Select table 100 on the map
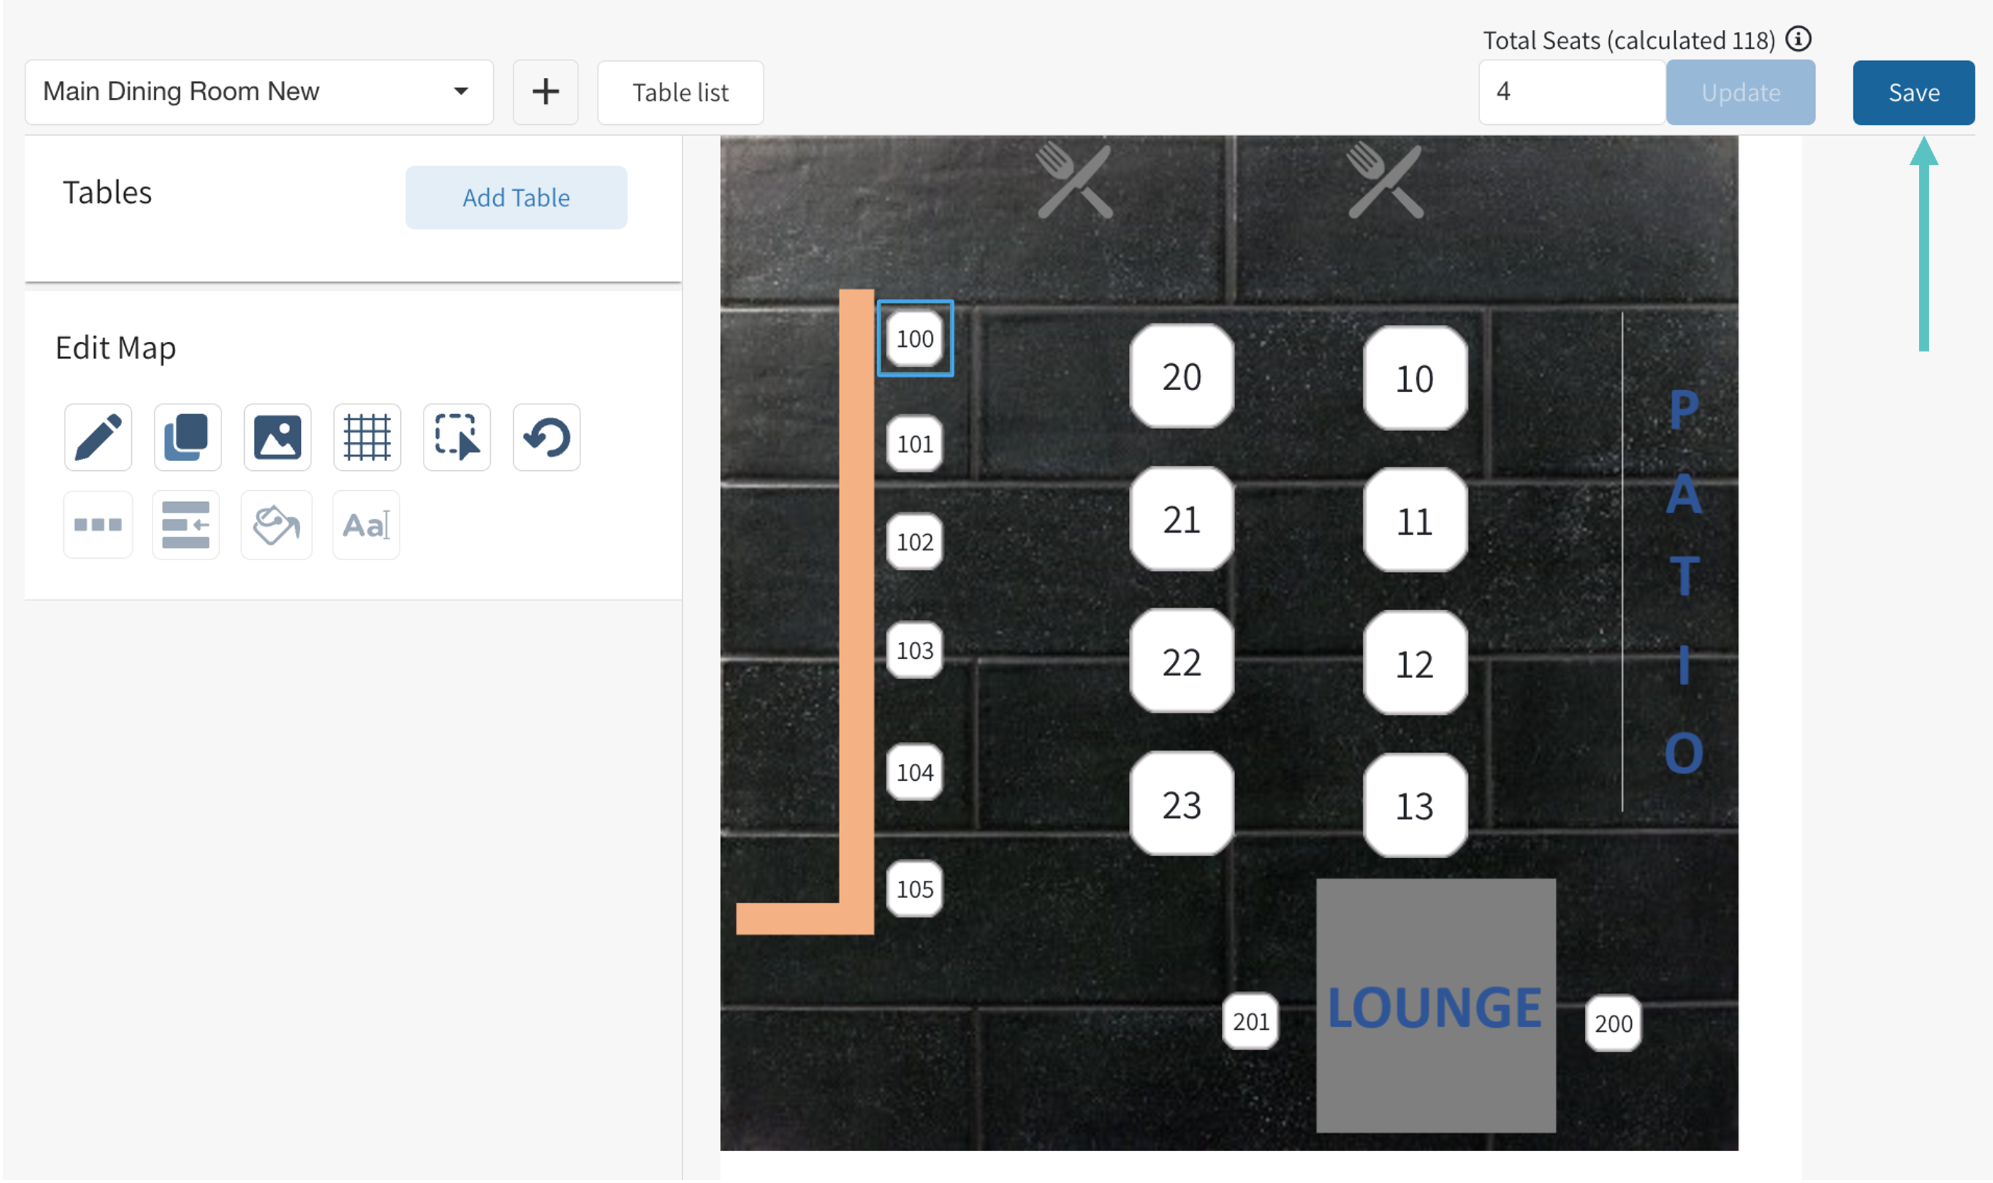1993x1183 pixels. tap(915, 339)
